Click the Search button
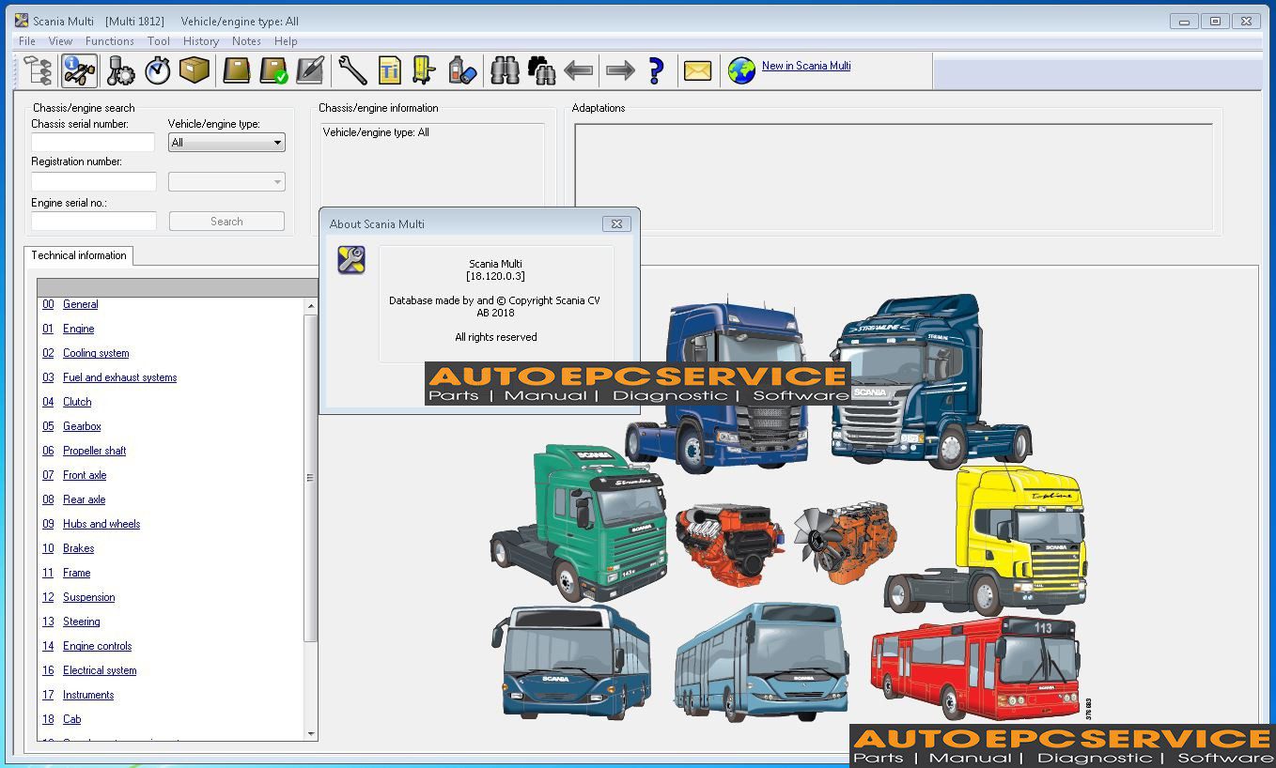The width and height of the screenshot is (1276, 768). (x=226, y=222)
